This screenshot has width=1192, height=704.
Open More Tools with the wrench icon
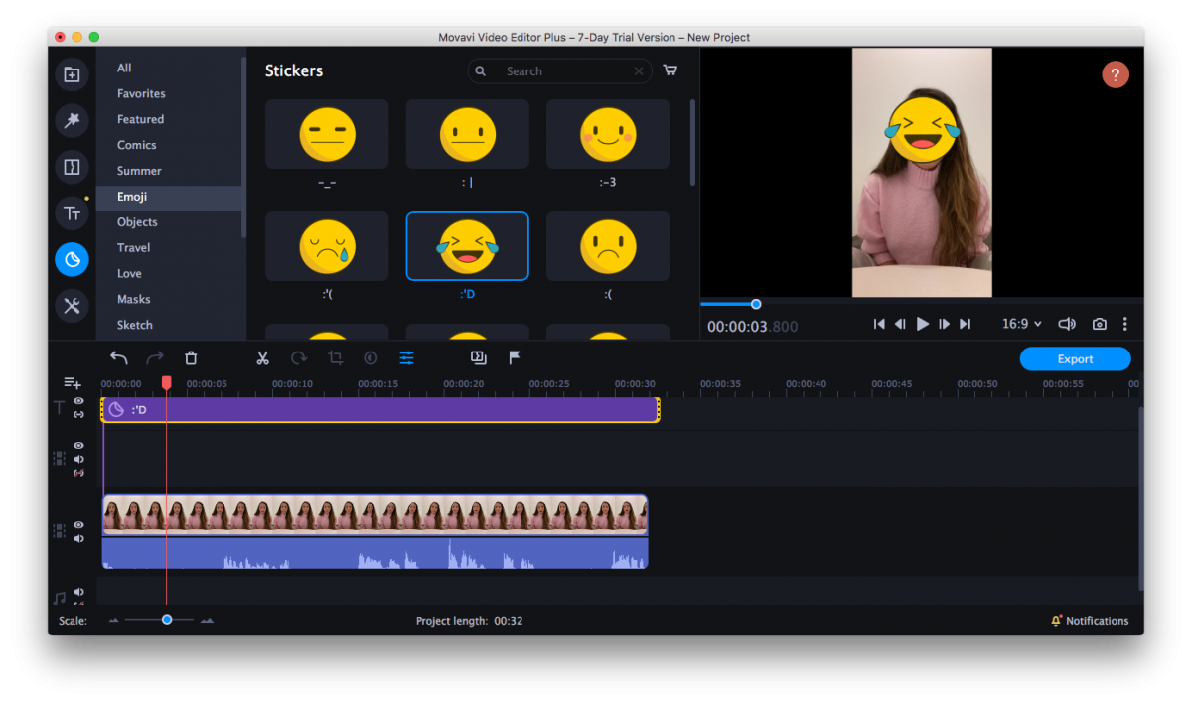72,306
